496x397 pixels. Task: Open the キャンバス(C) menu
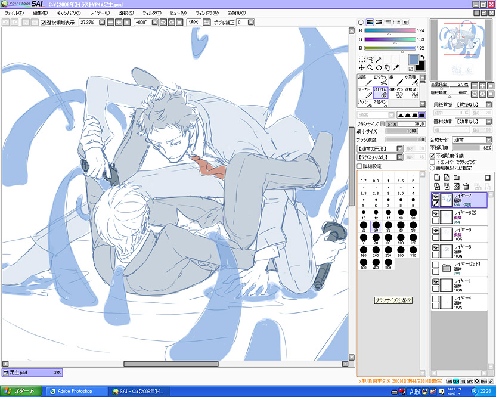[x=69, y=13]
